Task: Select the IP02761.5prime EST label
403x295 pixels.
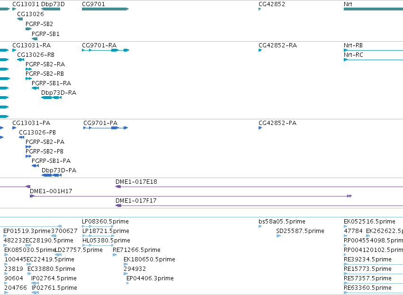Action: pyautogui.click(x=54, y=288)
